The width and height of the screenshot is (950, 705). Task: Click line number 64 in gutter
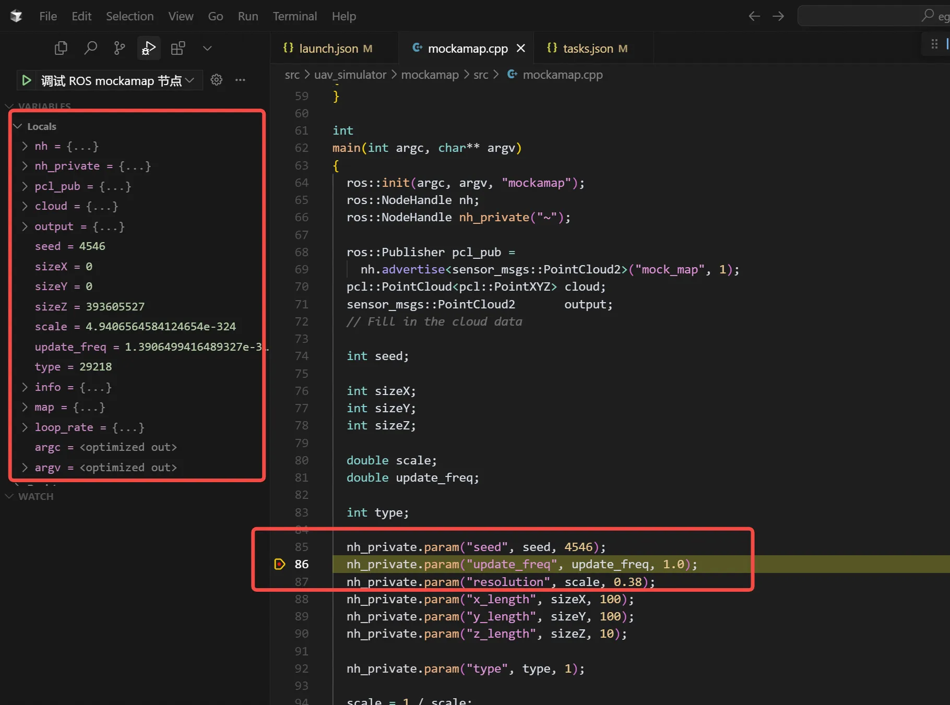[302, 183]
